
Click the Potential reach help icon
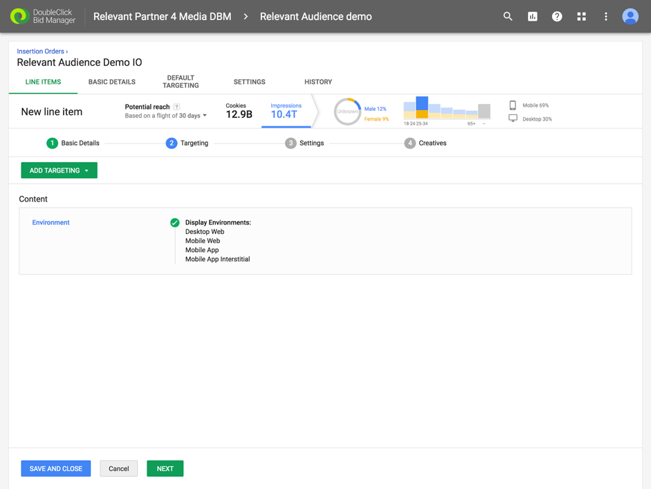tap(176, 107)
